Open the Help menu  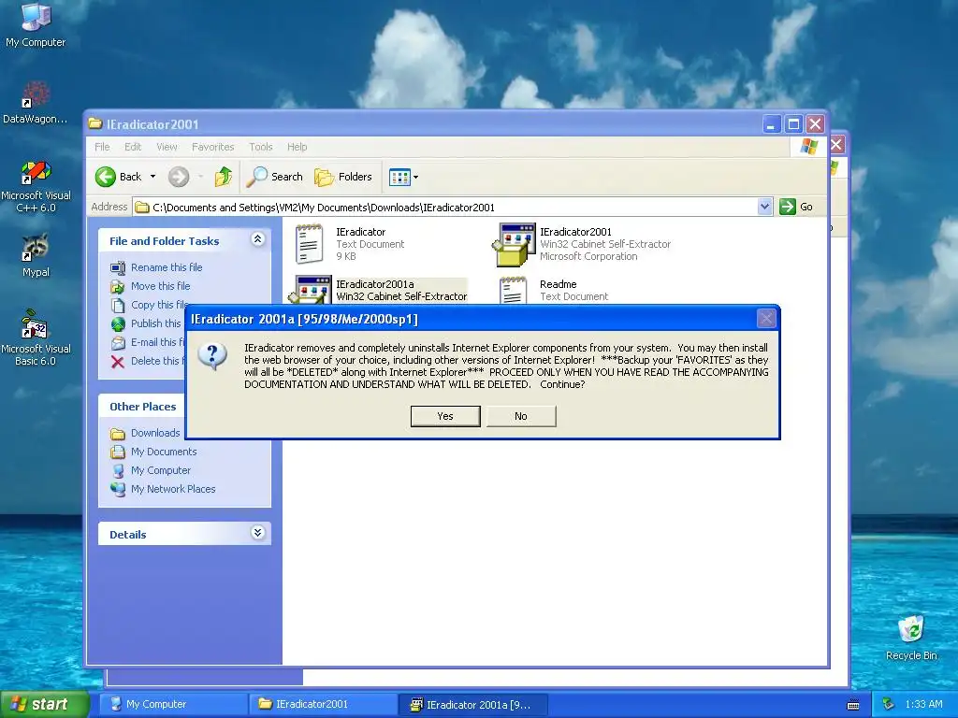(297, 147)
